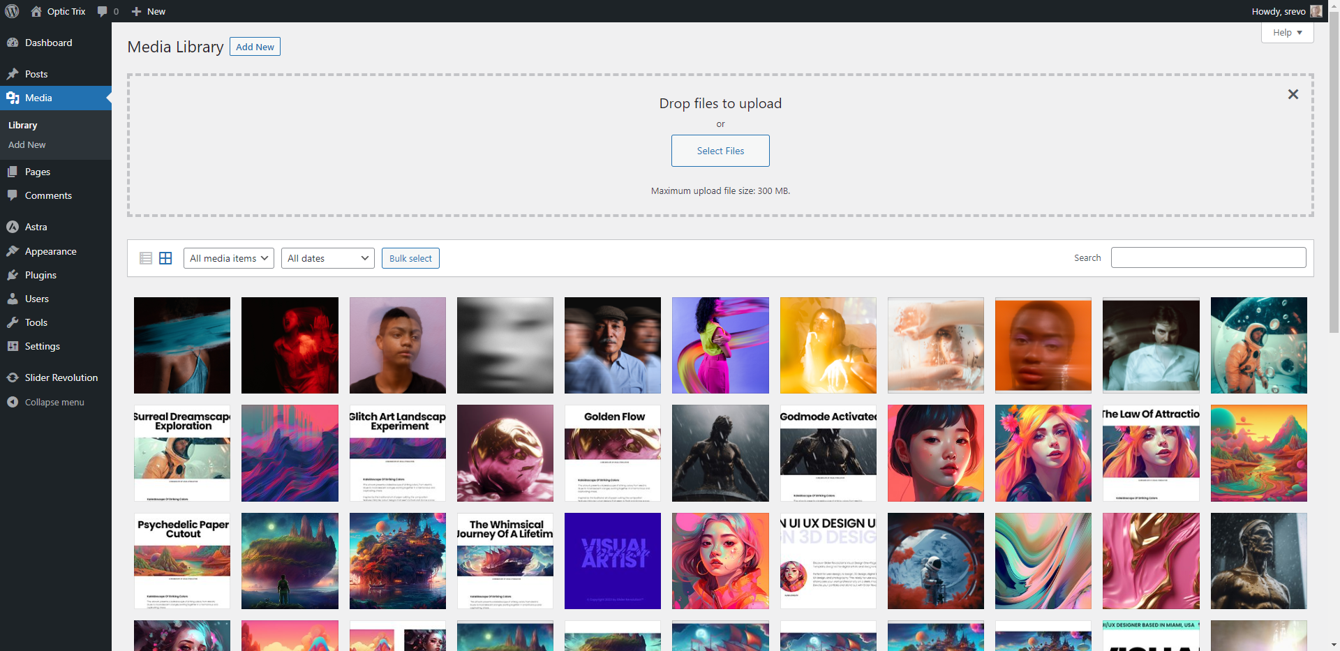Open the Settings menu item
Screen dimensions: 1340x651
[56, 346]
